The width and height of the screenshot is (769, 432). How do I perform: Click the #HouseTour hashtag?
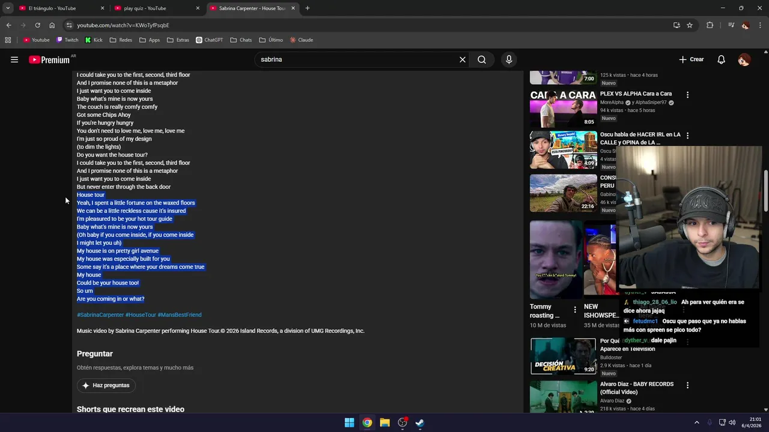(141, 315)
